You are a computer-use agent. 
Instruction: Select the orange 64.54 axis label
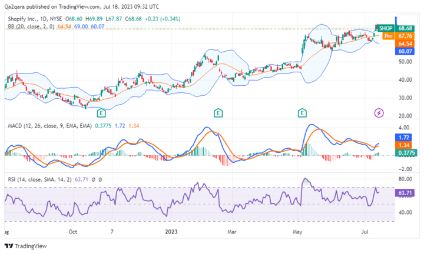(x=405, y=44)
